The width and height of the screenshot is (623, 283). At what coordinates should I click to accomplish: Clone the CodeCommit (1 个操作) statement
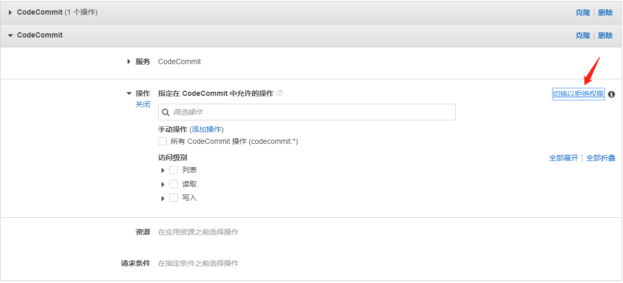click(x=582, y=13)
